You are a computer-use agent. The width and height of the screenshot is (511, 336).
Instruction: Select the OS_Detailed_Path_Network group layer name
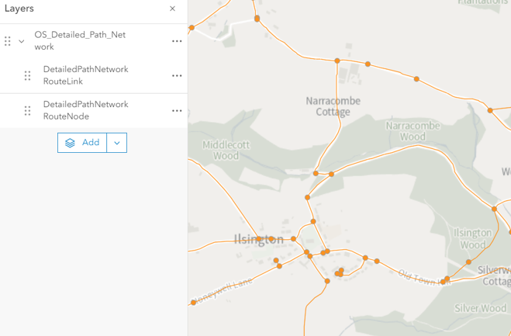(x=80, y=41)
